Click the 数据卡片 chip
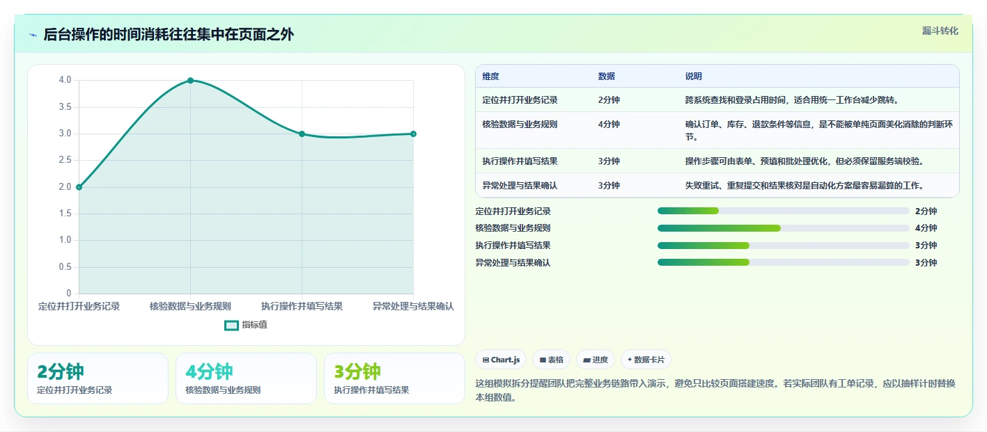The height and width of the screenshot is (432, 987). point(646,360)
